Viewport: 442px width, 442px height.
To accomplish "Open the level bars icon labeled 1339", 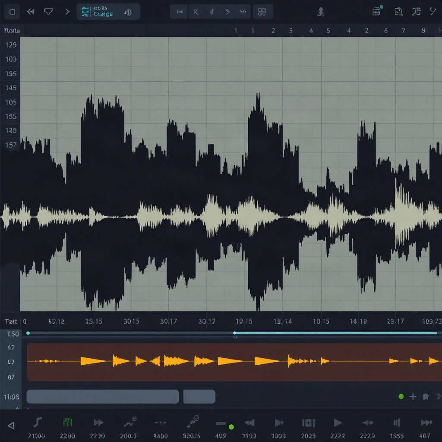I will pos(397,423).
